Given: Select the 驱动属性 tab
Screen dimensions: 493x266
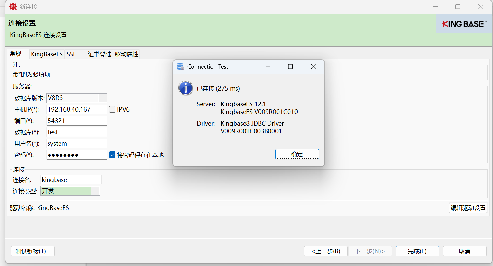Looking at the screenshot, I should 126,54.
